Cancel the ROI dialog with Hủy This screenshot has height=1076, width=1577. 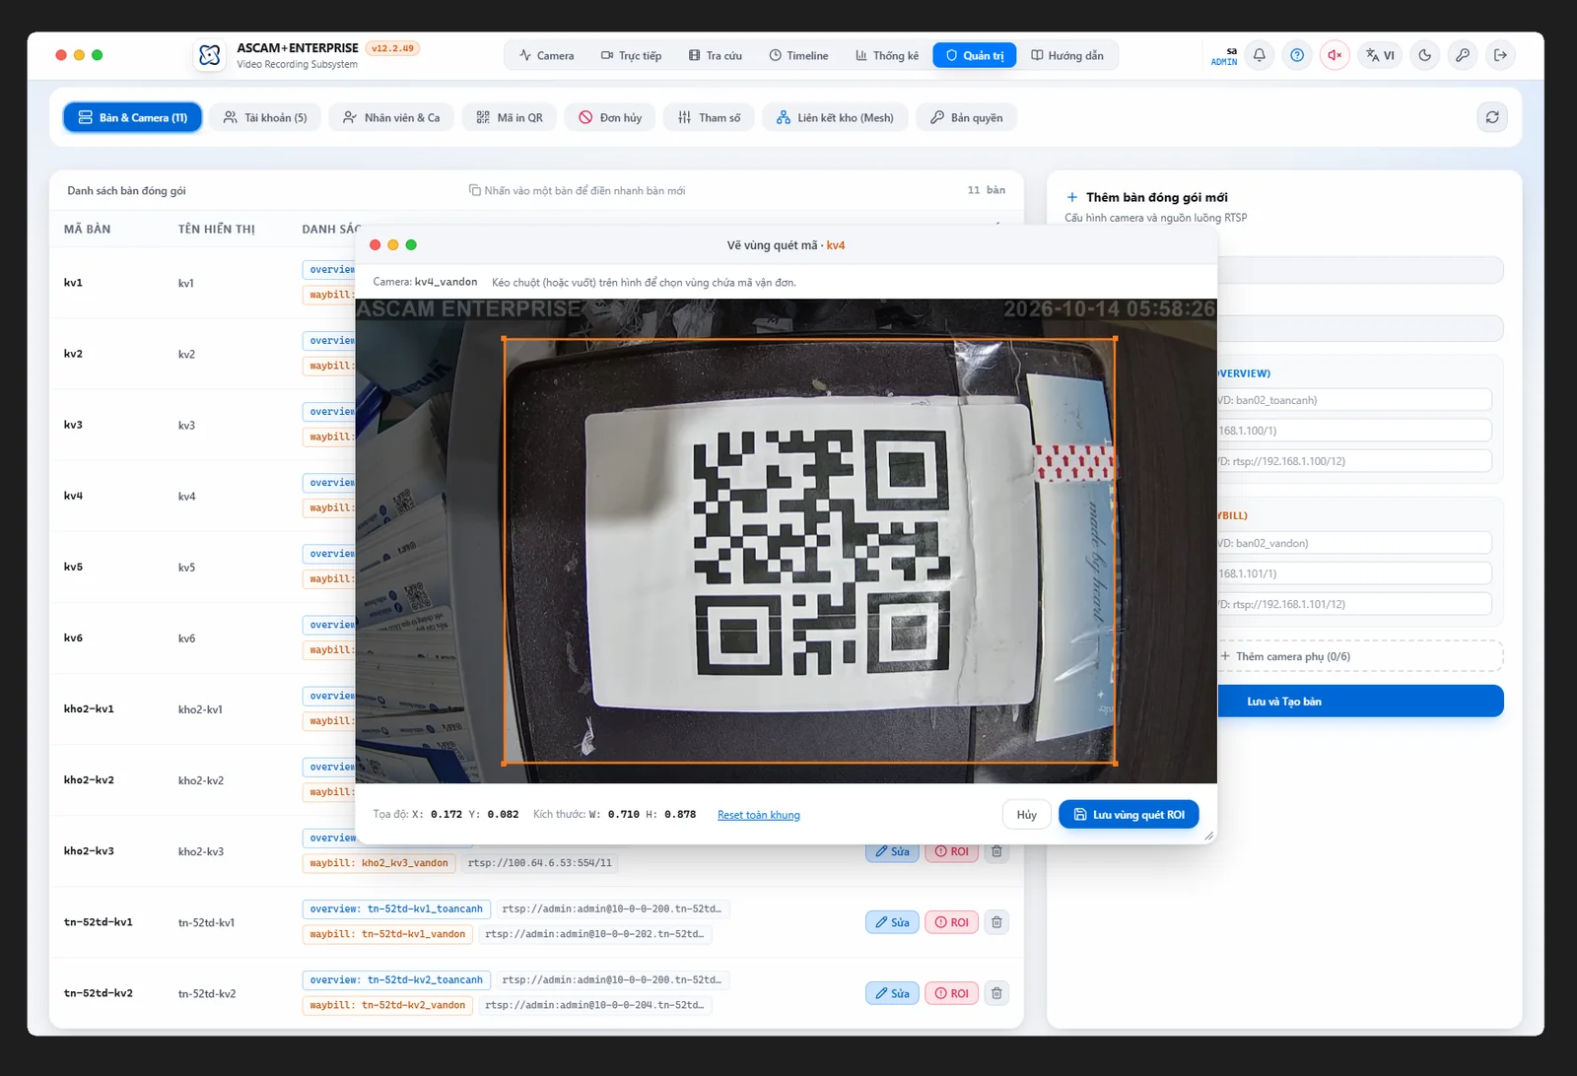click(x=1027, y=815)
